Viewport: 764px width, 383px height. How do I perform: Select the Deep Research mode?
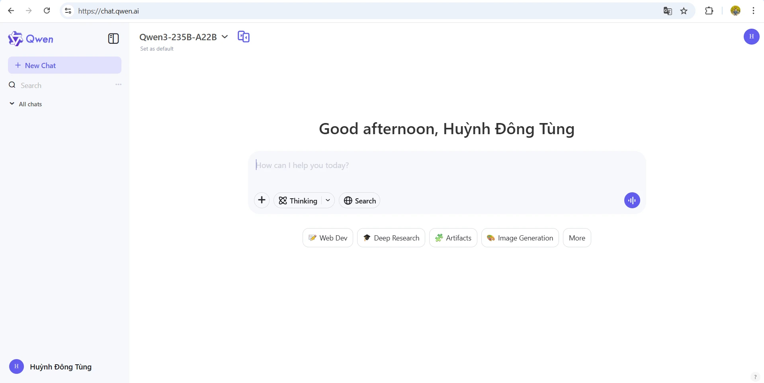(391, 238)
